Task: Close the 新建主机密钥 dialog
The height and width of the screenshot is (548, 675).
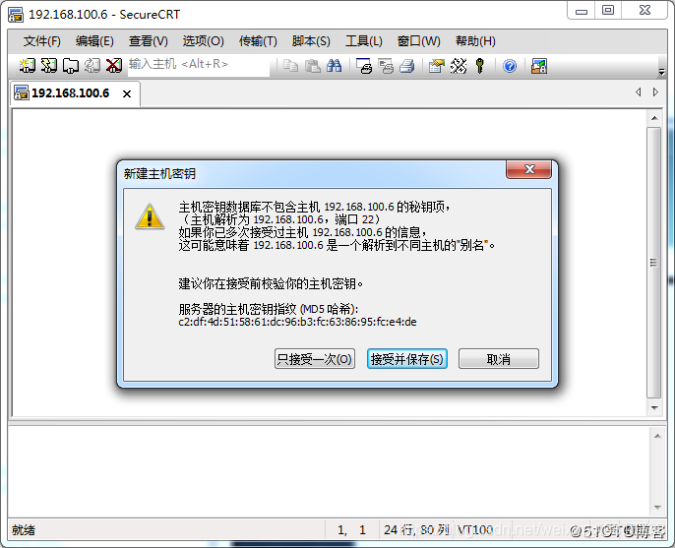Action: coord(529,169)
